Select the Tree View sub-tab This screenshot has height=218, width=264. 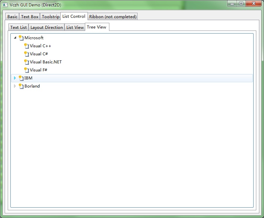click(97, 27)
